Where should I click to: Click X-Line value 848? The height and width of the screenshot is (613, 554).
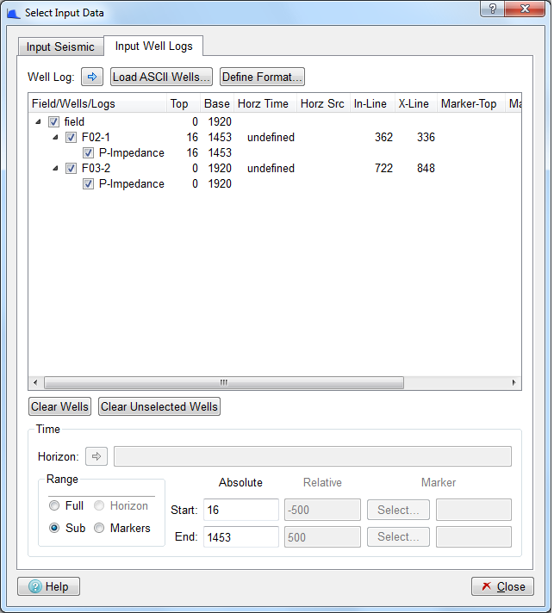pyautogui.click(x=426, y=169)
